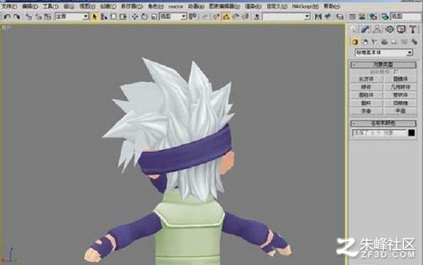423x265 pixels.
Task: Open the reactor menu
Action: pos(176,6)
